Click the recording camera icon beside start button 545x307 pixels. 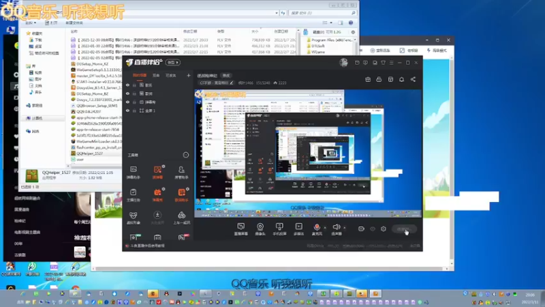coord(361,229)
